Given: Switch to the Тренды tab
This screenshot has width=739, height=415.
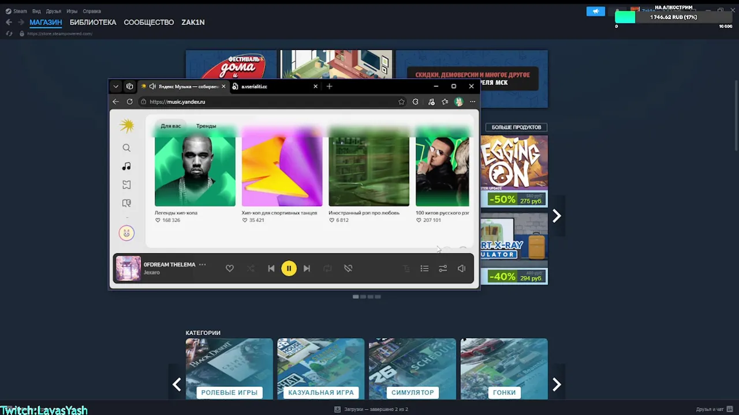Looking at the screenshot, I should pos(206,126).
